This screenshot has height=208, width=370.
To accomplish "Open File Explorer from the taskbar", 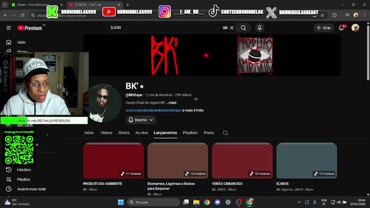I will (196, 202).
